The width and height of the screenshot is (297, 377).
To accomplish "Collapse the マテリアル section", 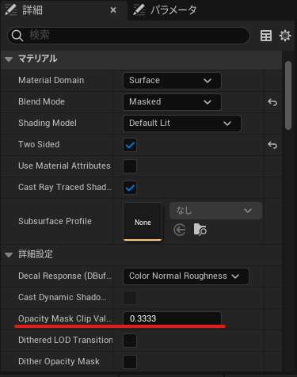I will coord(9,59).
